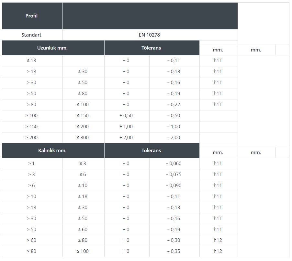Viewport: 292px width, 261px height.
Task: Click the Tölerans header beside Uzunluk mm.
Action: 151,48
